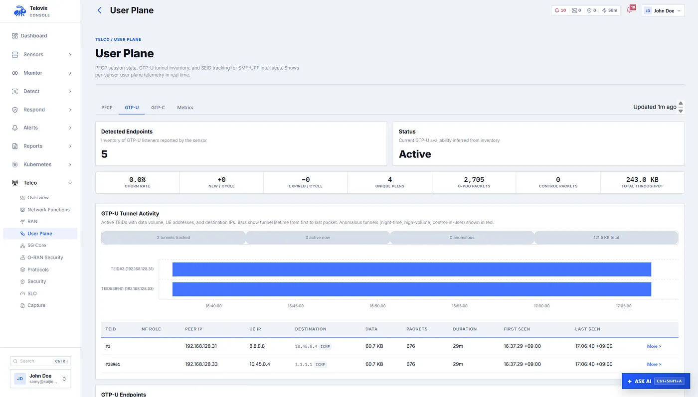Click More link for TEID #3

point(654,346)
